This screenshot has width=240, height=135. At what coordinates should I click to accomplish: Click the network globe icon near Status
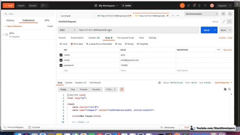click(159, 82)
